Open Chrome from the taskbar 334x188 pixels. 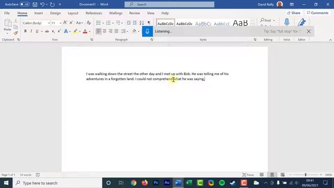click(134, 183)
